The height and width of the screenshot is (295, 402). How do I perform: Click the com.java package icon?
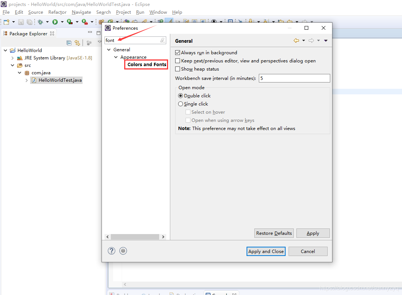click(27, 73)
